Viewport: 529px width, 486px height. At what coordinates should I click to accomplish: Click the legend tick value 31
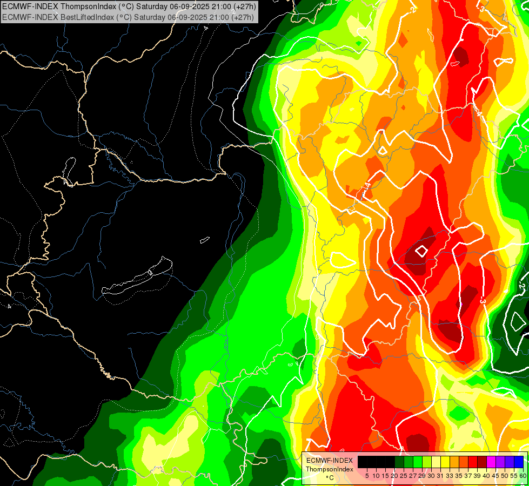pos(440,476)
